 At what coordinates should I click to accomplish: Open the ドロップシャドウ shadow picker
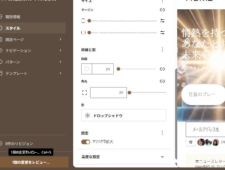click(x=123, y=115)
